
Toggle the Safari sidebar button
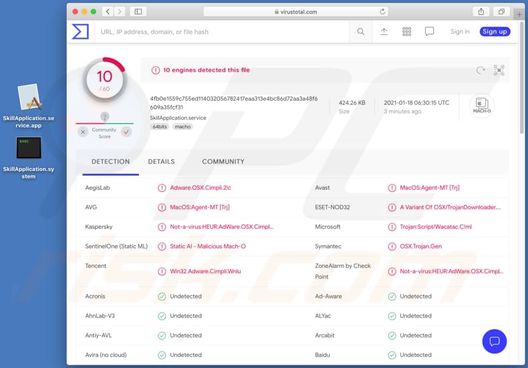coord(138,11)
